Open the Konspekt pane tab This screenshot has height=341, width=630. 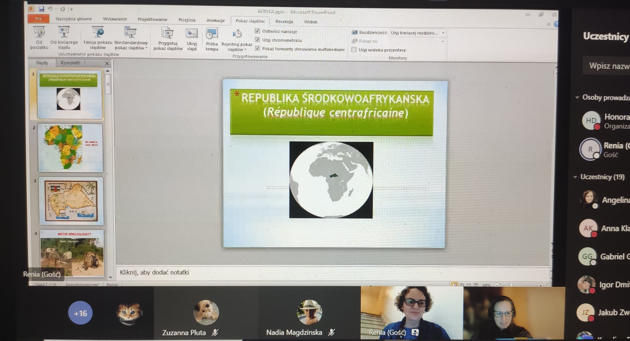70,63
